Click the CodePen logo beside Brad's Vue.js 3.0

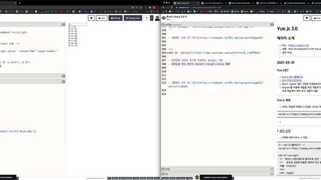click(164, 18)
